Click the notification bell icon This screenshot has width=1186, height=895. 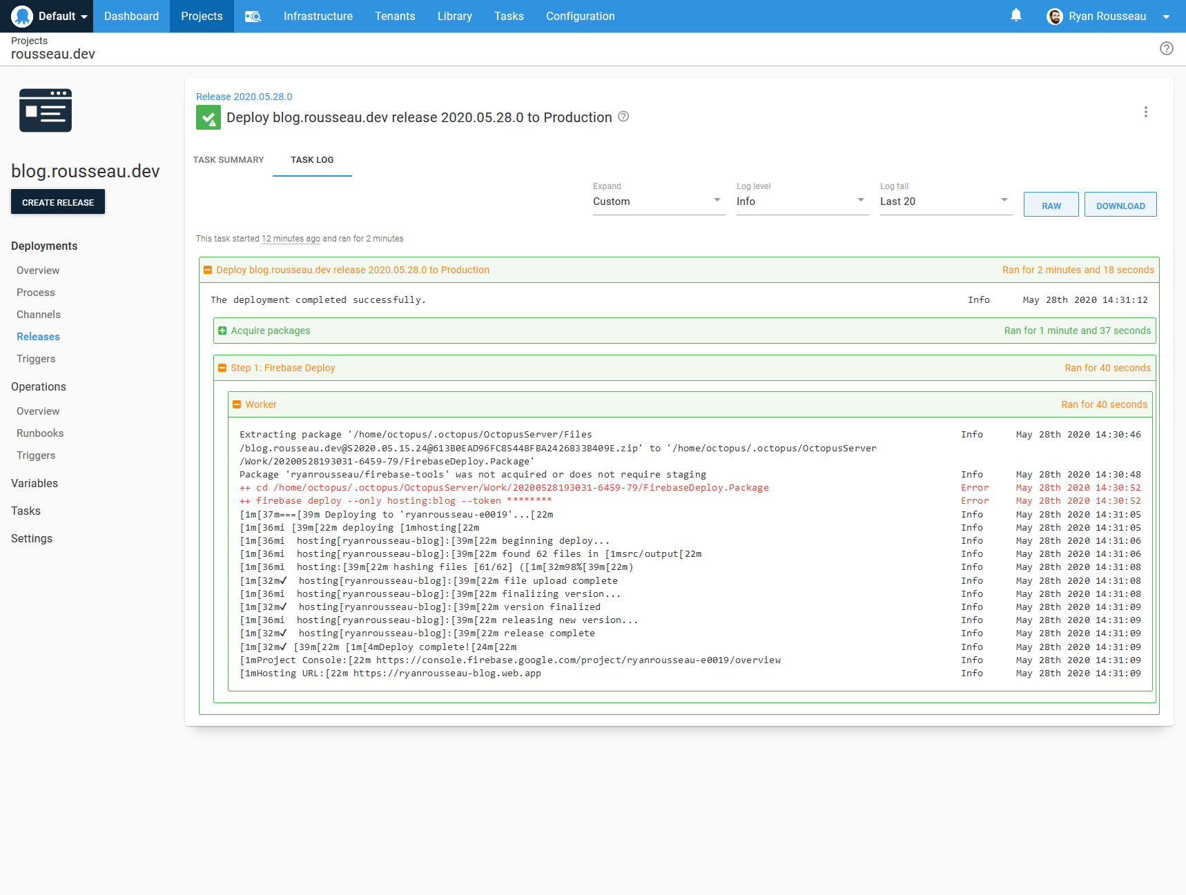pos(1015,16)
